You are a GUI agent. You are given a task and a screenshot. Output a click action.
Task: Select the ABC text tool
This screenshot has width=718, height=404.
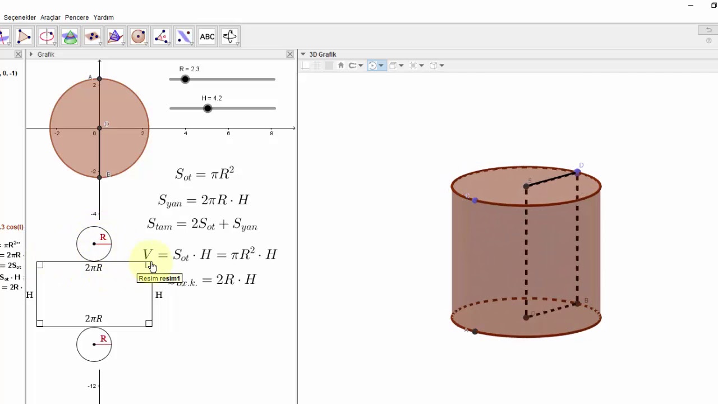207,36
